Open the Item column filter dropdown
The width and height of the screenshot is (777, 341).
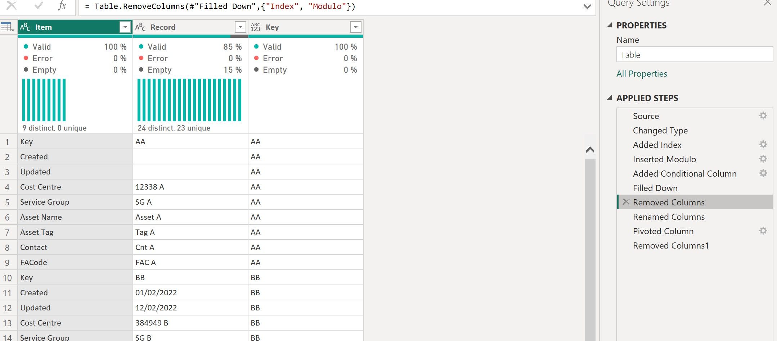(x=125, y=27)
